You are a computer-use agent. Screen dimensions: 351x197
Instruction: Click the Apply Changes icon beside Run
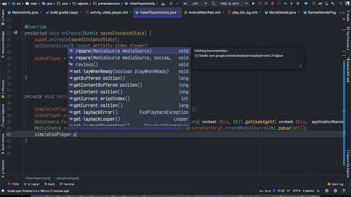[x=259, y=4]
